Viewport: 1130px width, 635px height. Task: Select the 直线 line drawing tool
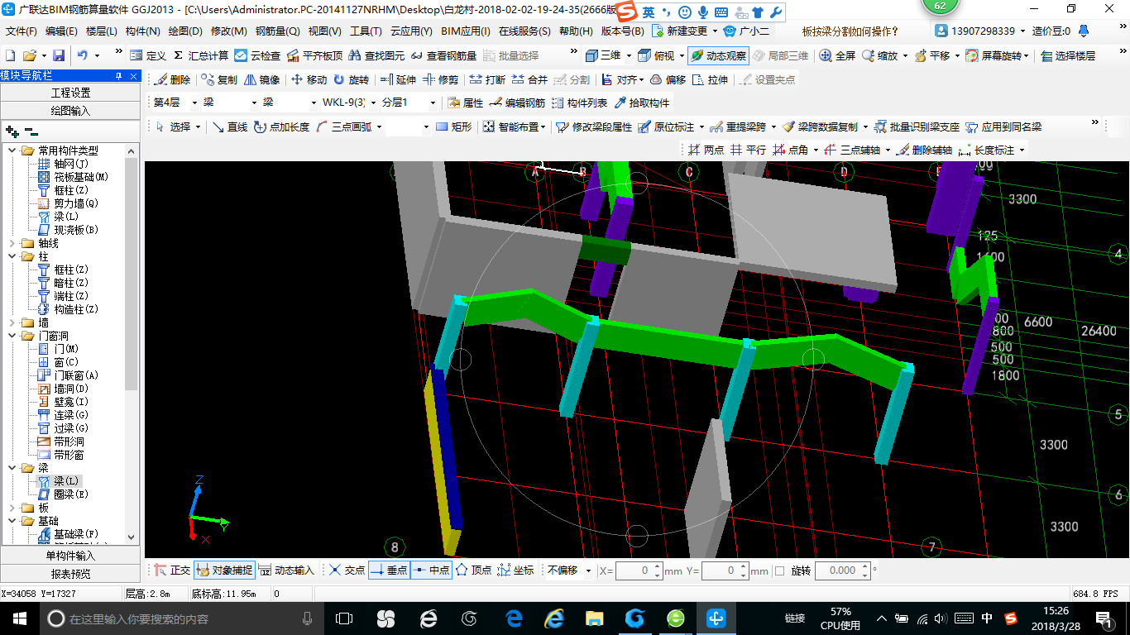pos(229,127)
